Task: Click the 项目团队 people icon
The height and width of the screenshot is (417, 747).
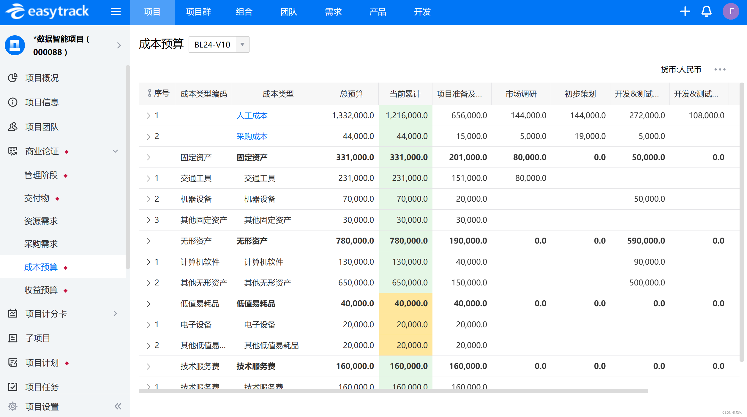Action: 12,127
